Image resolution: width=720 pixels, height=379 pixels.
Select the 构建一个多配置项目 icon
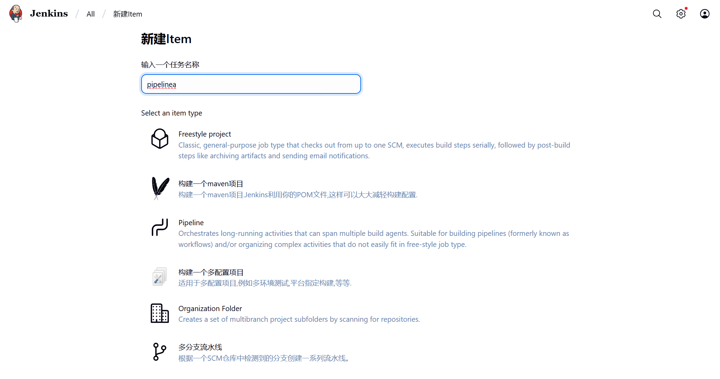click(159, 277)
